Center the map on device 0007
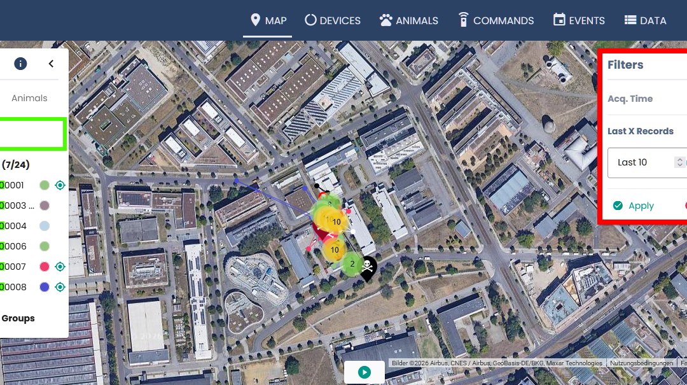 click(x=60, y=267)
